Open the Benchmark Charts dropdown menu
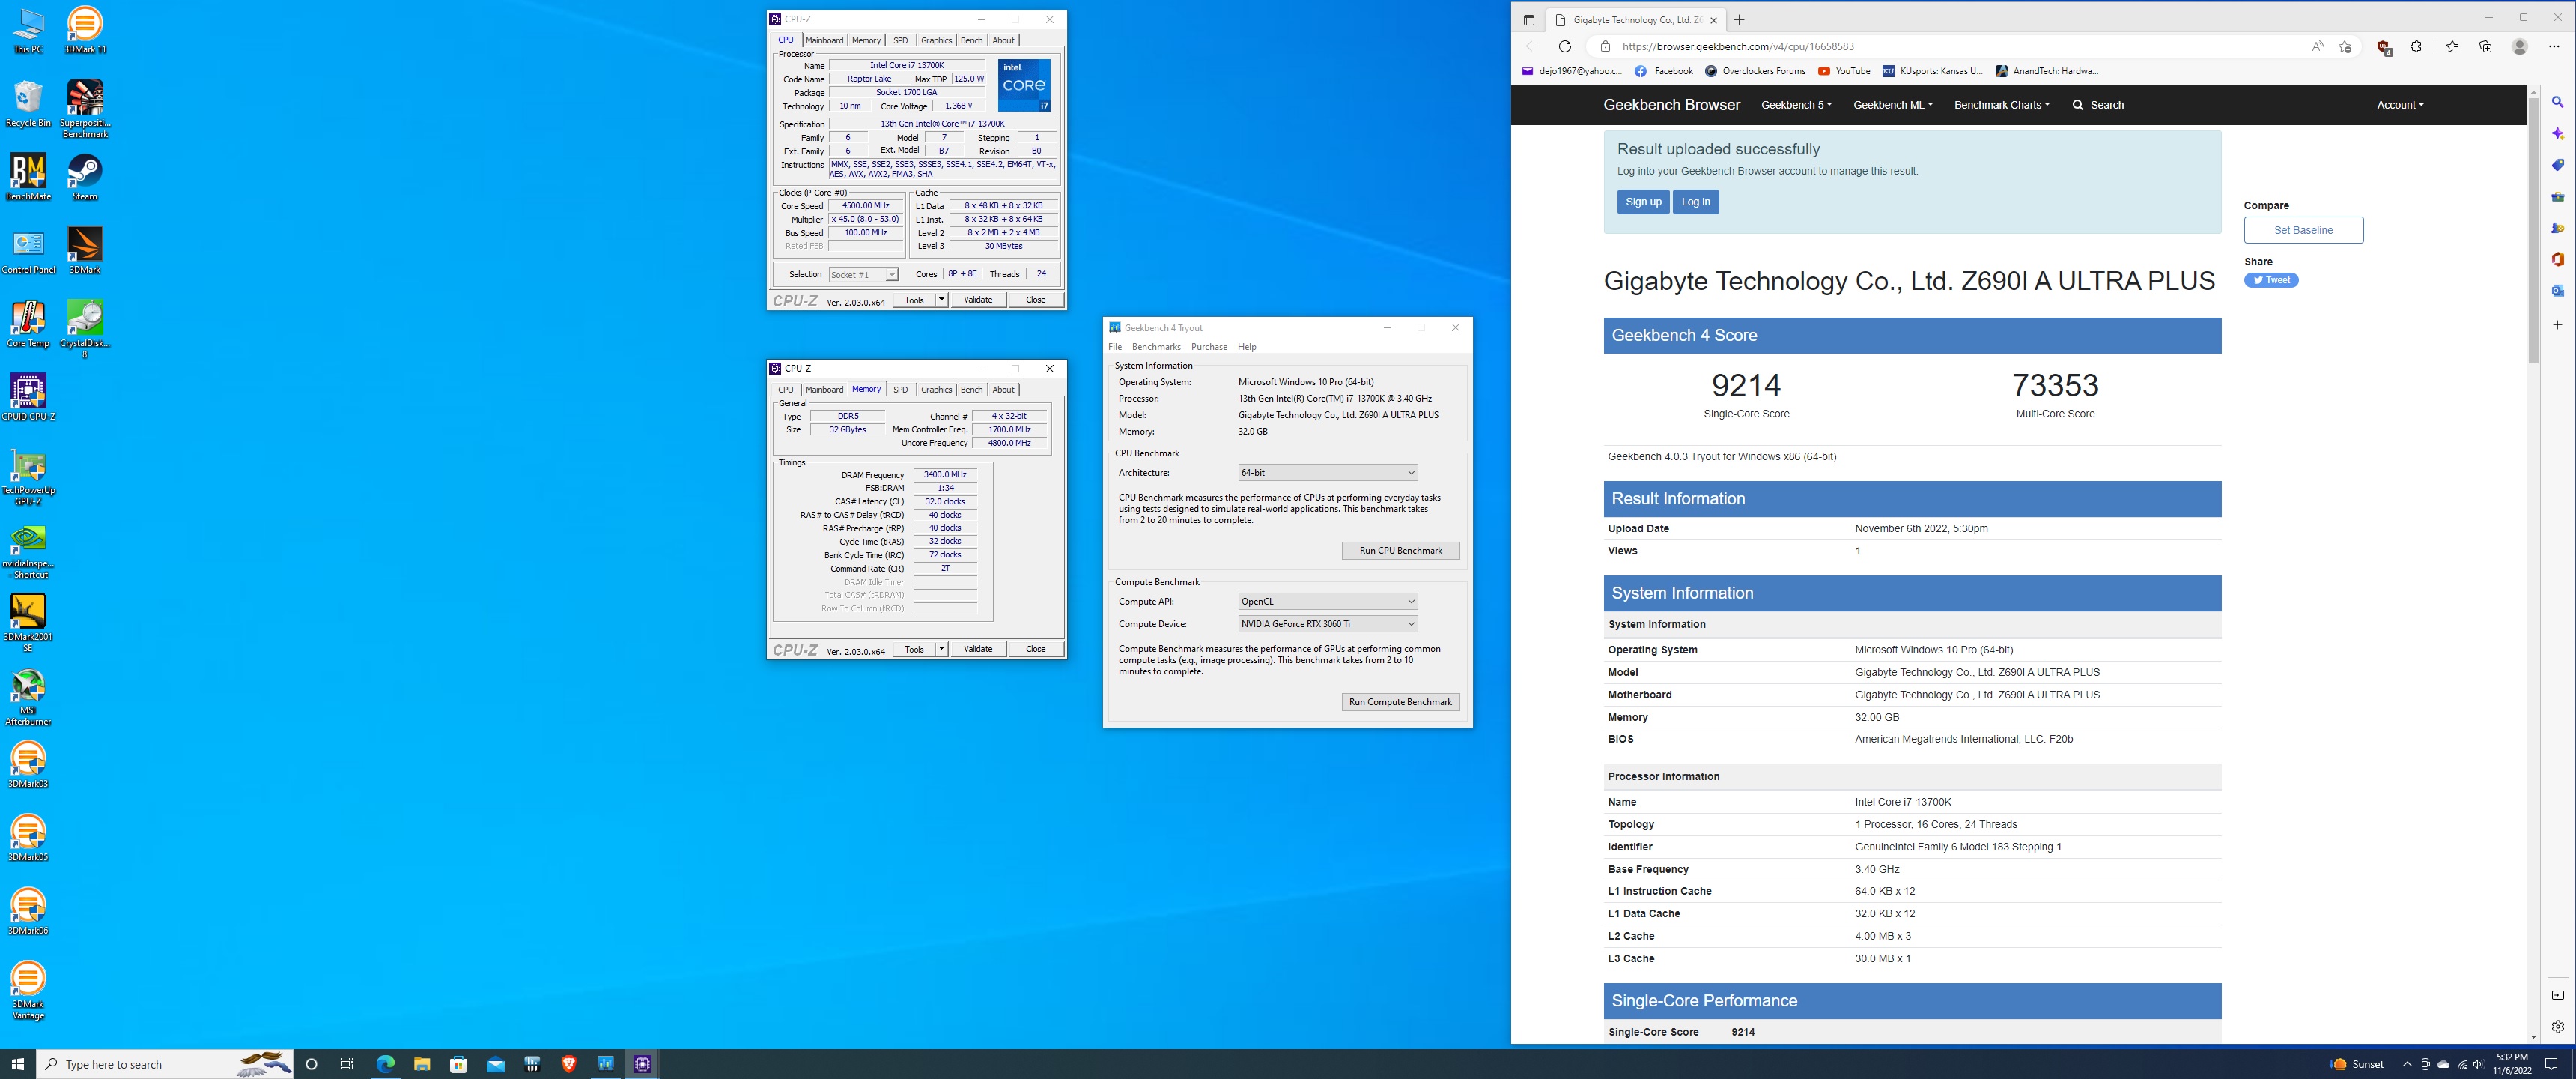Image resolution: width=2576 pixels, height=1079 pixels. click(x=2001, y=105)
